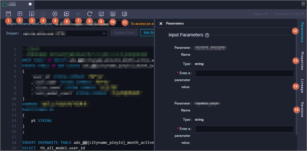This screenshot has width=307, height=151.
Task: Open run with parameters icon
Action: (66, 14)
